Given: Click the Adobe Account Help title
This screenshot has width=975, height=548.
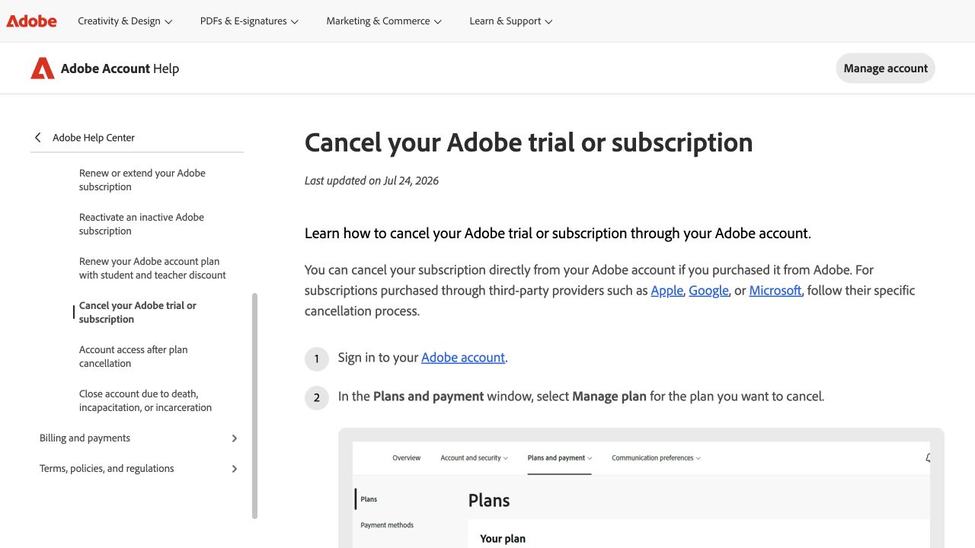Looking at the screenshot, I should click(120, 68).
